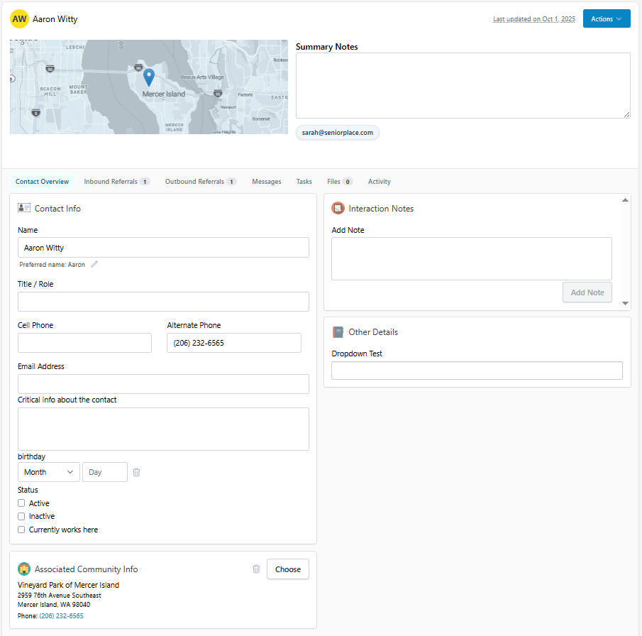The height and width of the screenshot is (636, 642).
Task: Click the Contact Info card icon
Action: coord(24,208)
